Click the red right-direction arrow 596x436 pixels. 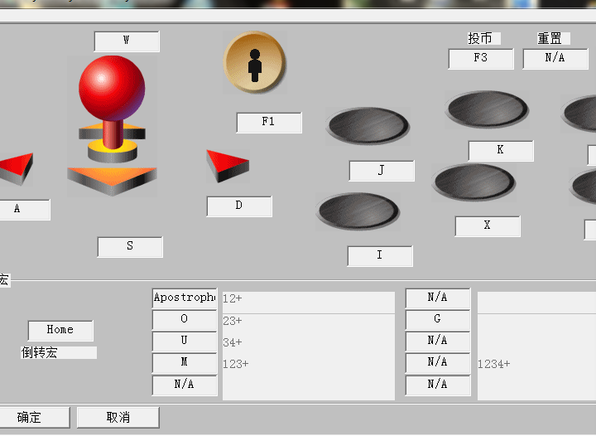point(227,165)
